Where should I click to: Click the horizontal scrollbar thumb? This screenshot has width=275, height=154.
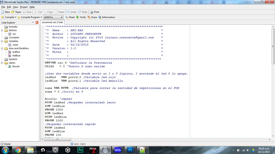(57, 139)
